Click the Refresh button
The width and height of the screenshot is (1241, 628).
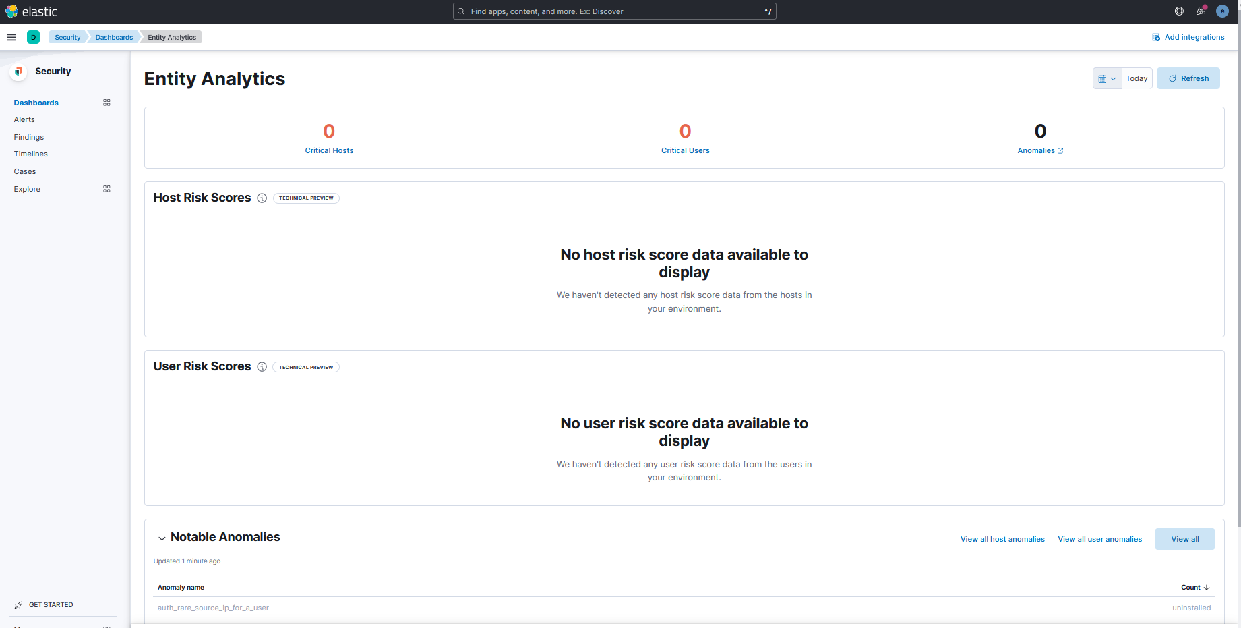[x=1188, y=78]
